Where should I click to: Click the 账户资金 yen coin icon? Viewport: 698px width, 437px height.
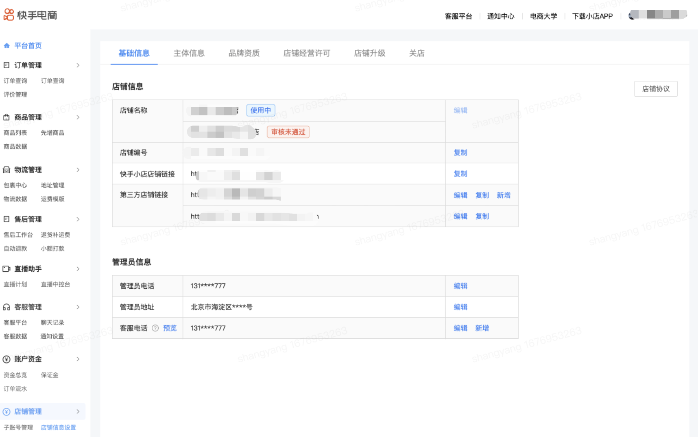click(x=7, y=359)
